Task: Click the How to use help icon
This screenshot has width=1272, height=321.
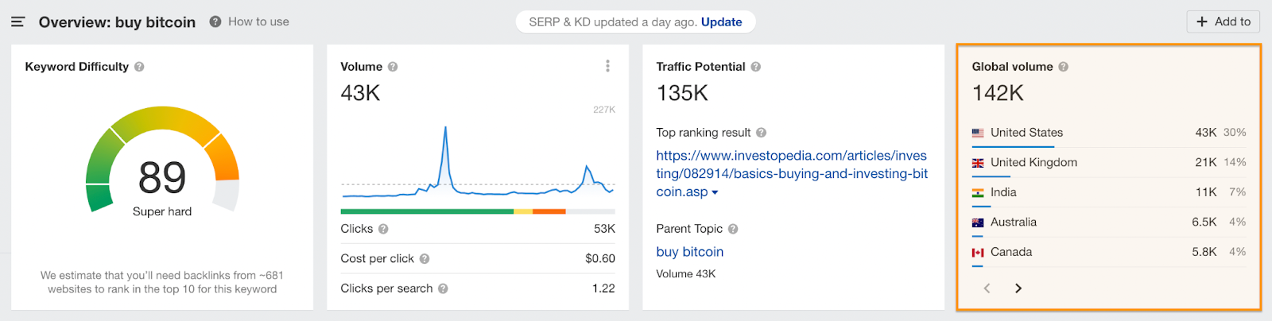Action: (215, 21)
